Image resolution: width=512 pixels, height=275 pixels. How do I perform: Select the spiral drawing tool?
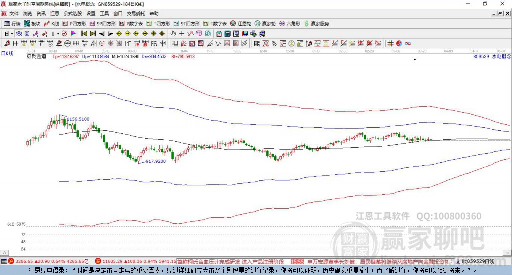(x=50, y=43)
